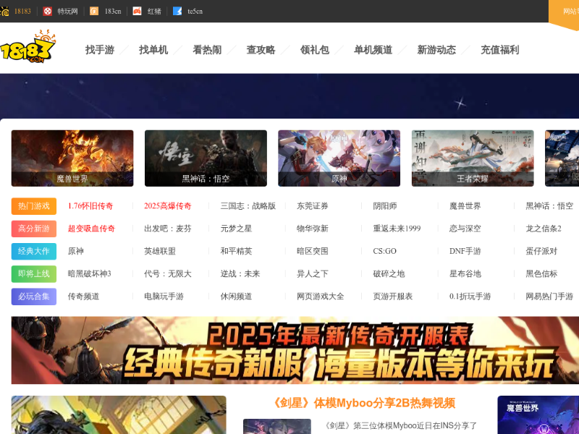Go to the 领礼包 section
This screenshot has width=579, height=434.
[314, 50]
